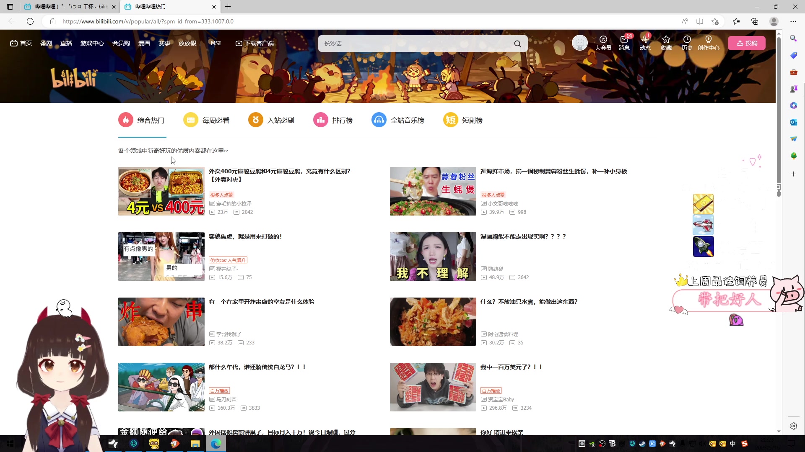Click the Edge sidebar search icon
The image size is (805, 452).
[x=793, y=39]
